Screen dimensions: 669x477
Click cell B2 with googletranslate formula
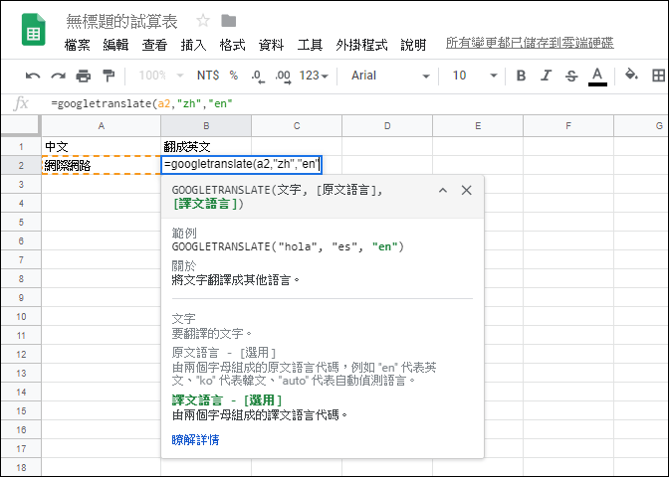pyautogui.click(x=242, y=165)
